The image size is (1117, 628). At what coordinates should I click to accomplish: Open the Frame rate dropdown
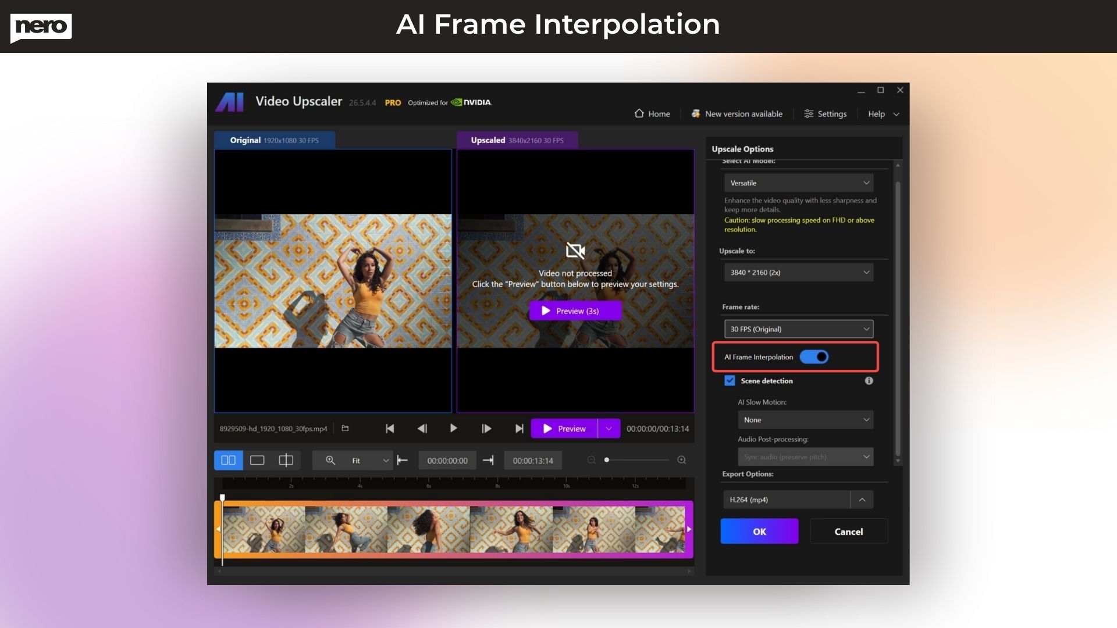(798, 329)
